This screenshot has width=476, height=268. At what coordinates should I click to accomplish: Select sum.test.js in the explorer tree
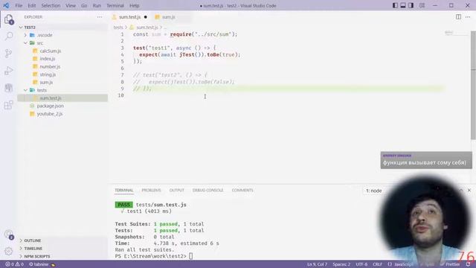(x=62, y=98)
